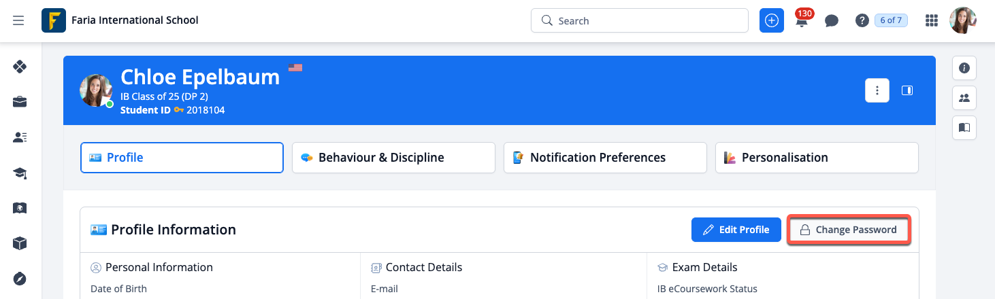This screenshot has height=299, width=995.
Task: Select the Personalisation tab
Action: tap(817, 158)
